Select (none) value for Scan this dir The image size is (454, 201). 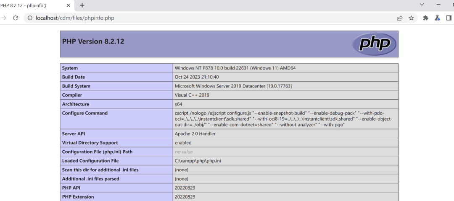point(182,170)
